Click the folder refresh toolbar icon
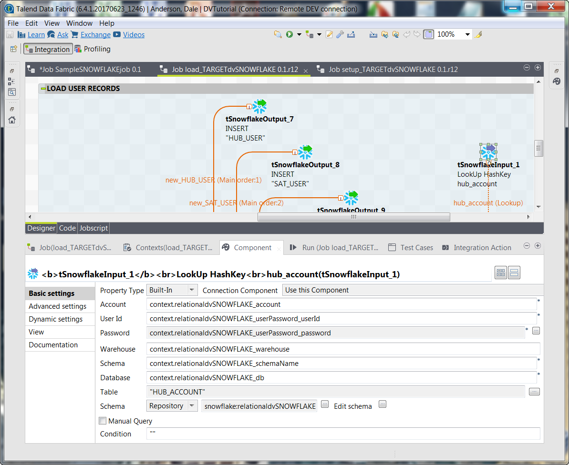The image size is (569, 465). (395, 34)
